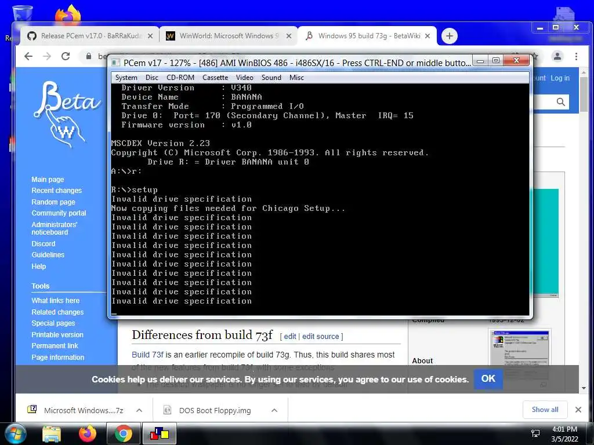Open What links here tool

[x=56, y=301]
